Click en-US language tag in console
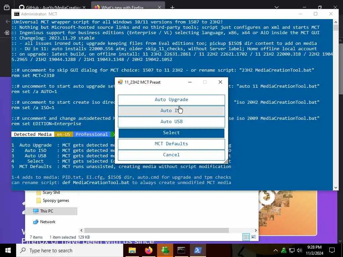The width and height of the screenshot is (343, 257). point(64,135)
